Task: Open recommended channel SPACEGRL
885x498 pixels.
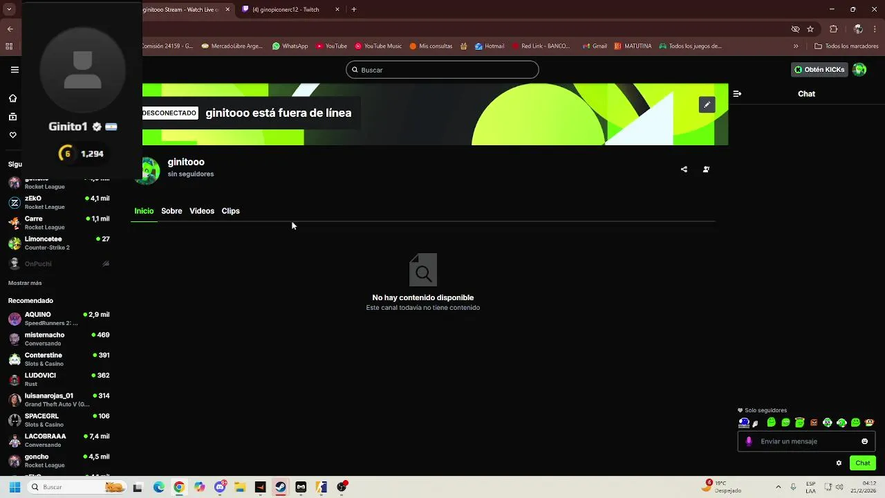Action: (x=59, y=420)
